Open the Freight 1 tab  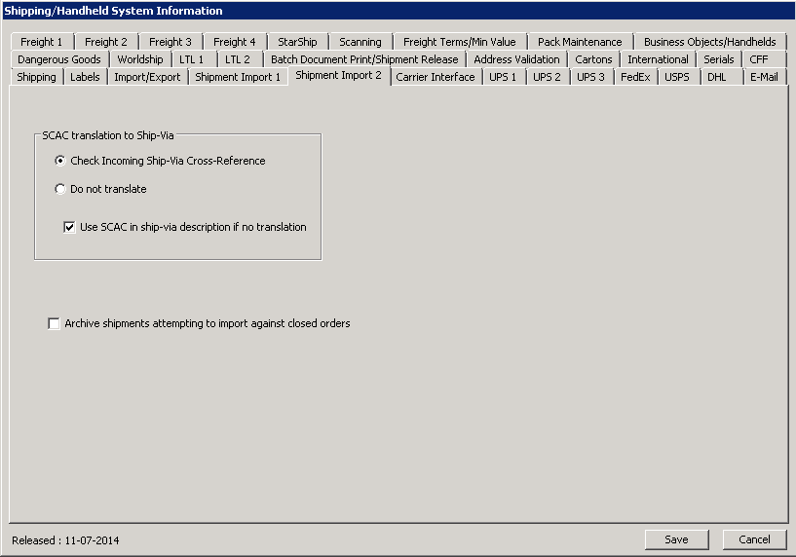41,42
